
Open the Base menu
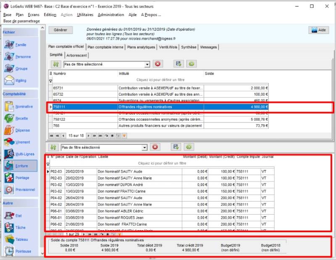[7, 15]
